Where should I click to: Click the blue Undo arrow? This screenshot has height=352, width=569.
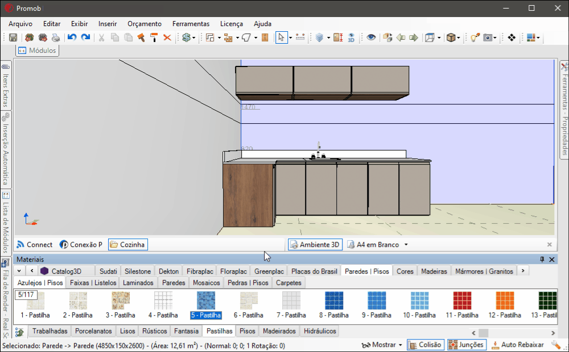point(72,37)
